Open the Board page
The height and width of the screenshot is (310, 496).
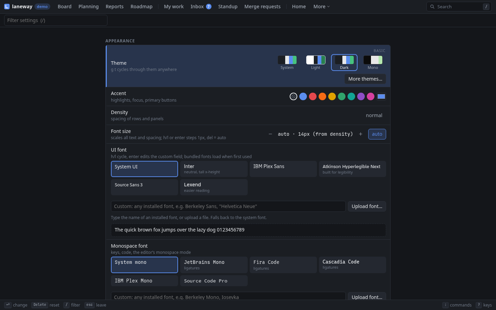coord(65,7)
